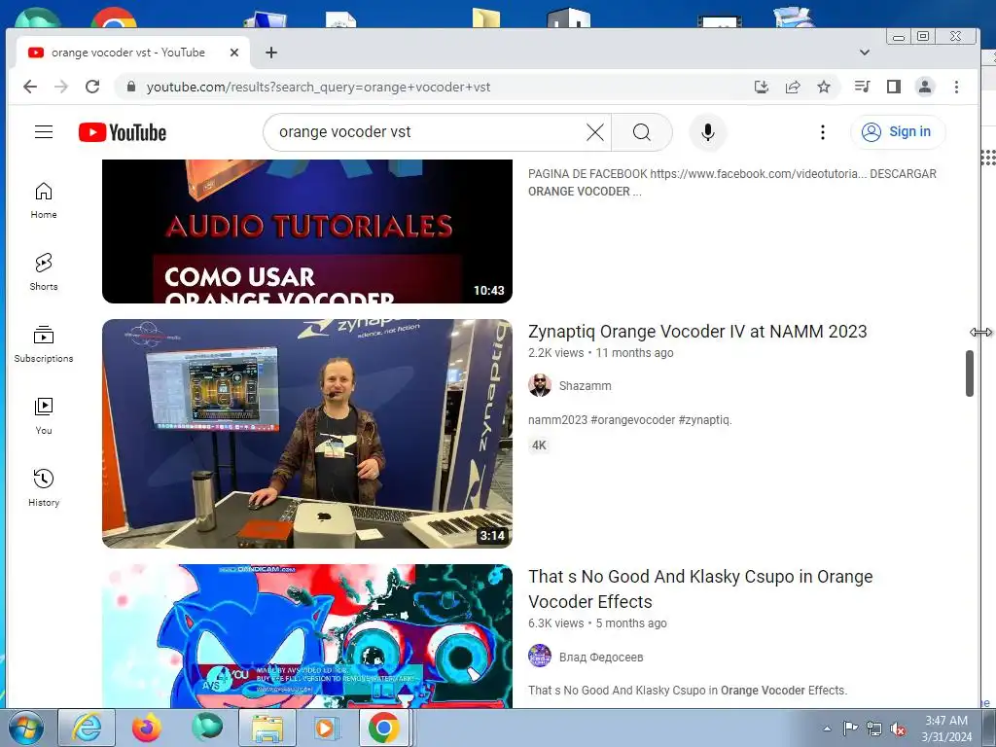View site information lock icon
Screen dimensions: 996x747
[x=131, y=87]
